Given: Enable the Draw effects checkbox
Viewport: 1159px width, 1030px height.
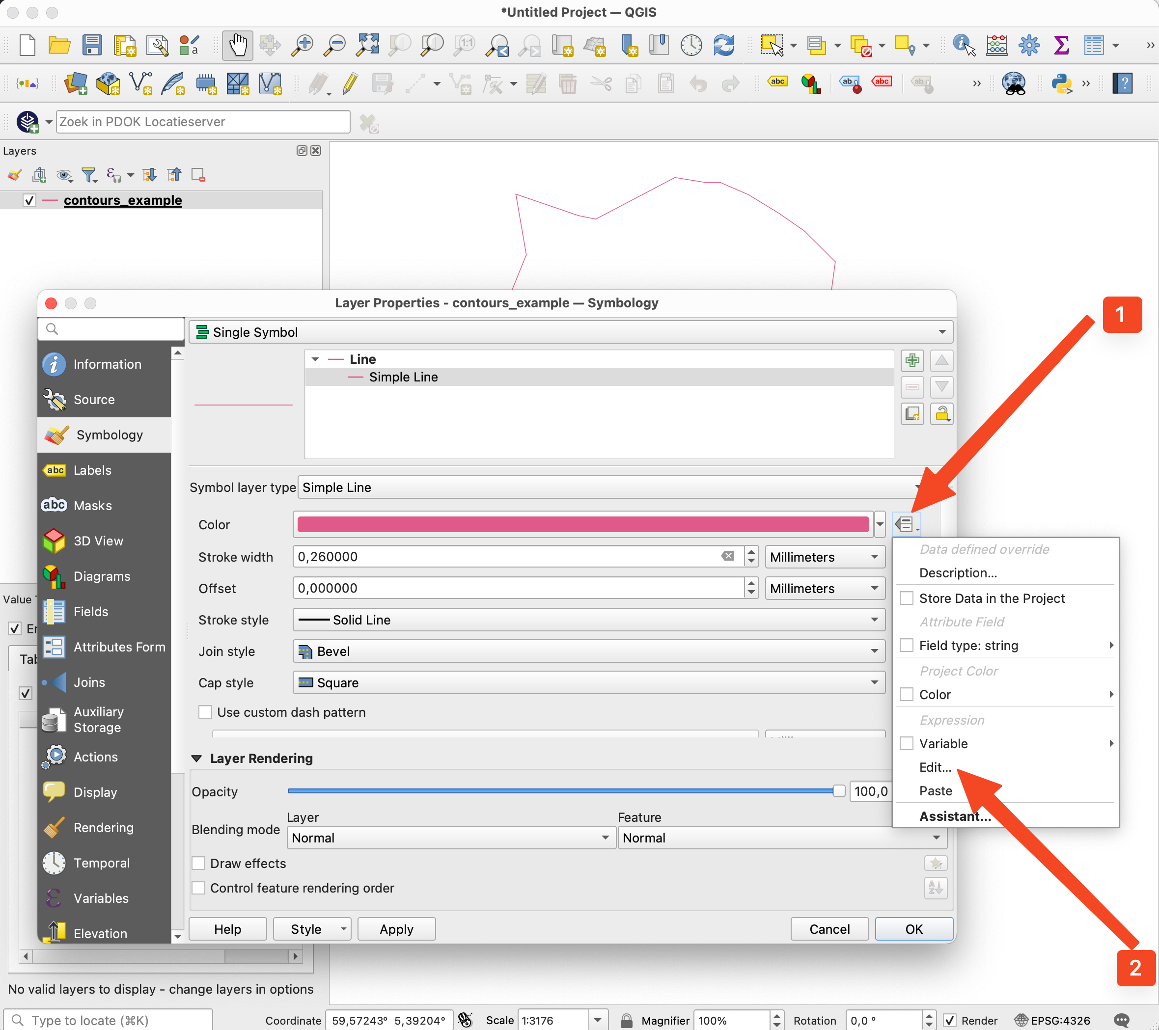Looking at the screenshot, I should (x=198, y=864).
